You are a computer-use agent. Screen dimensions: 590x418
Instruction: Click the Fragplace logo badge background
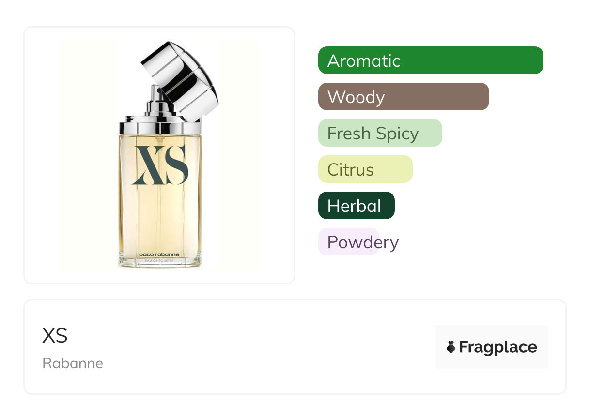tap(492, 347)
